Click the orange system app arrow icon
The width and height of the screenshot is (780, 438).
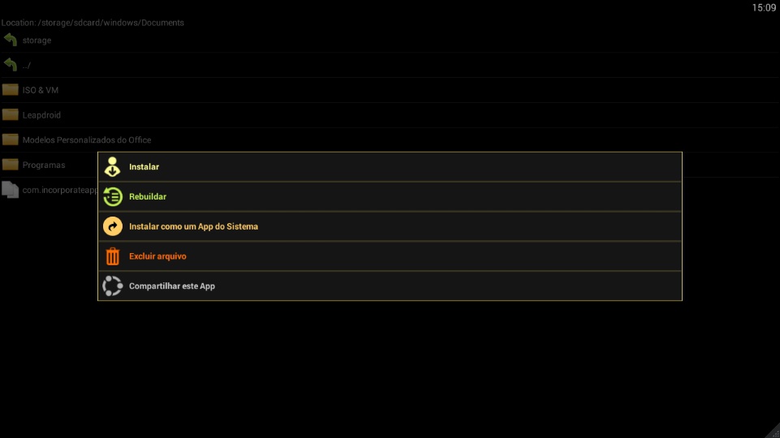tap(113, 226)
